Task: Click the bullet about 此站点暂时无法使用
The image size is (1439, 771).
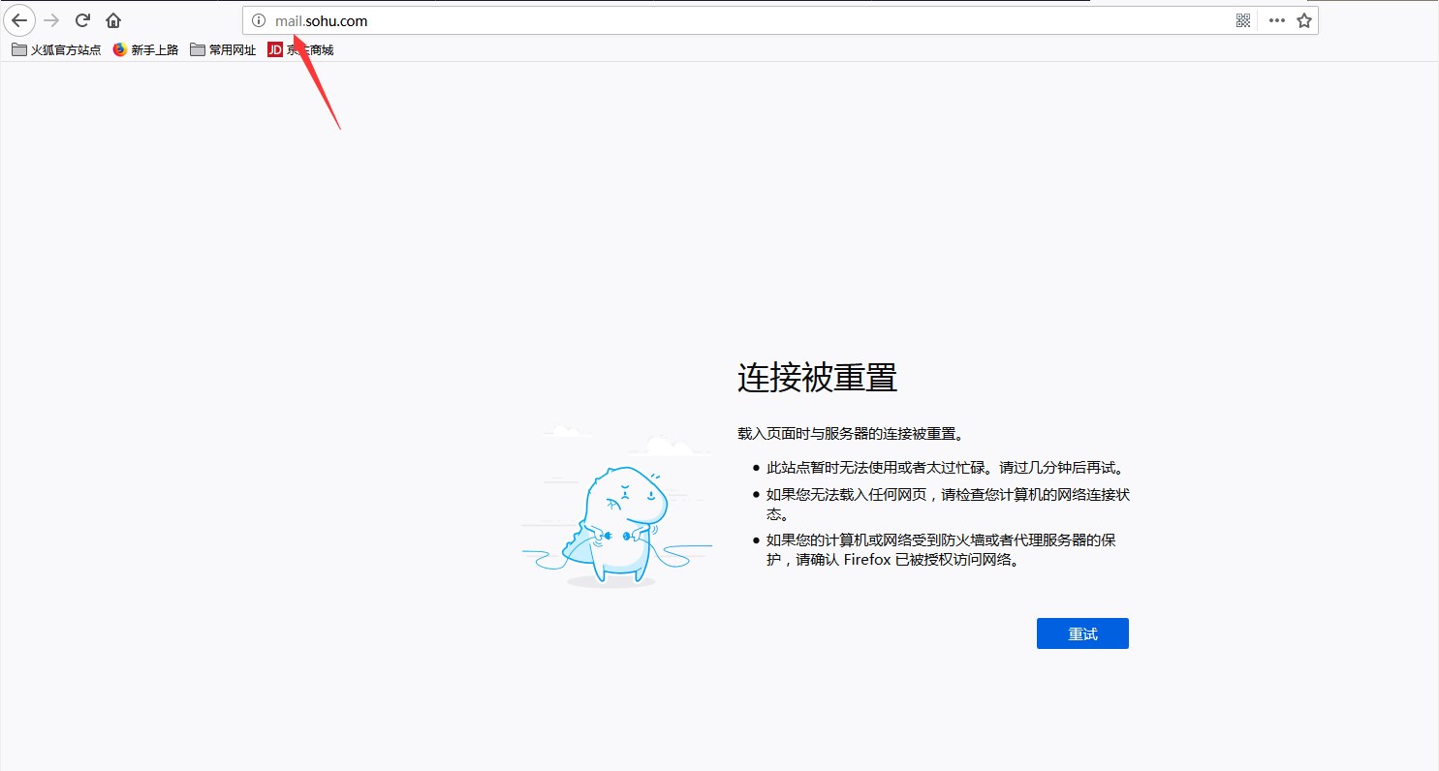Action: pos(944,468)
